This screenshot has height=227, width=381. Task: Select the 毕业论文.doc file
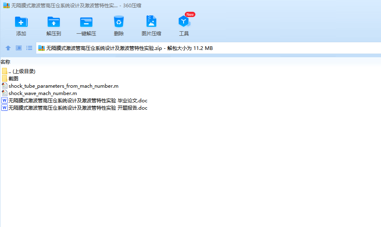click(78, 100)
